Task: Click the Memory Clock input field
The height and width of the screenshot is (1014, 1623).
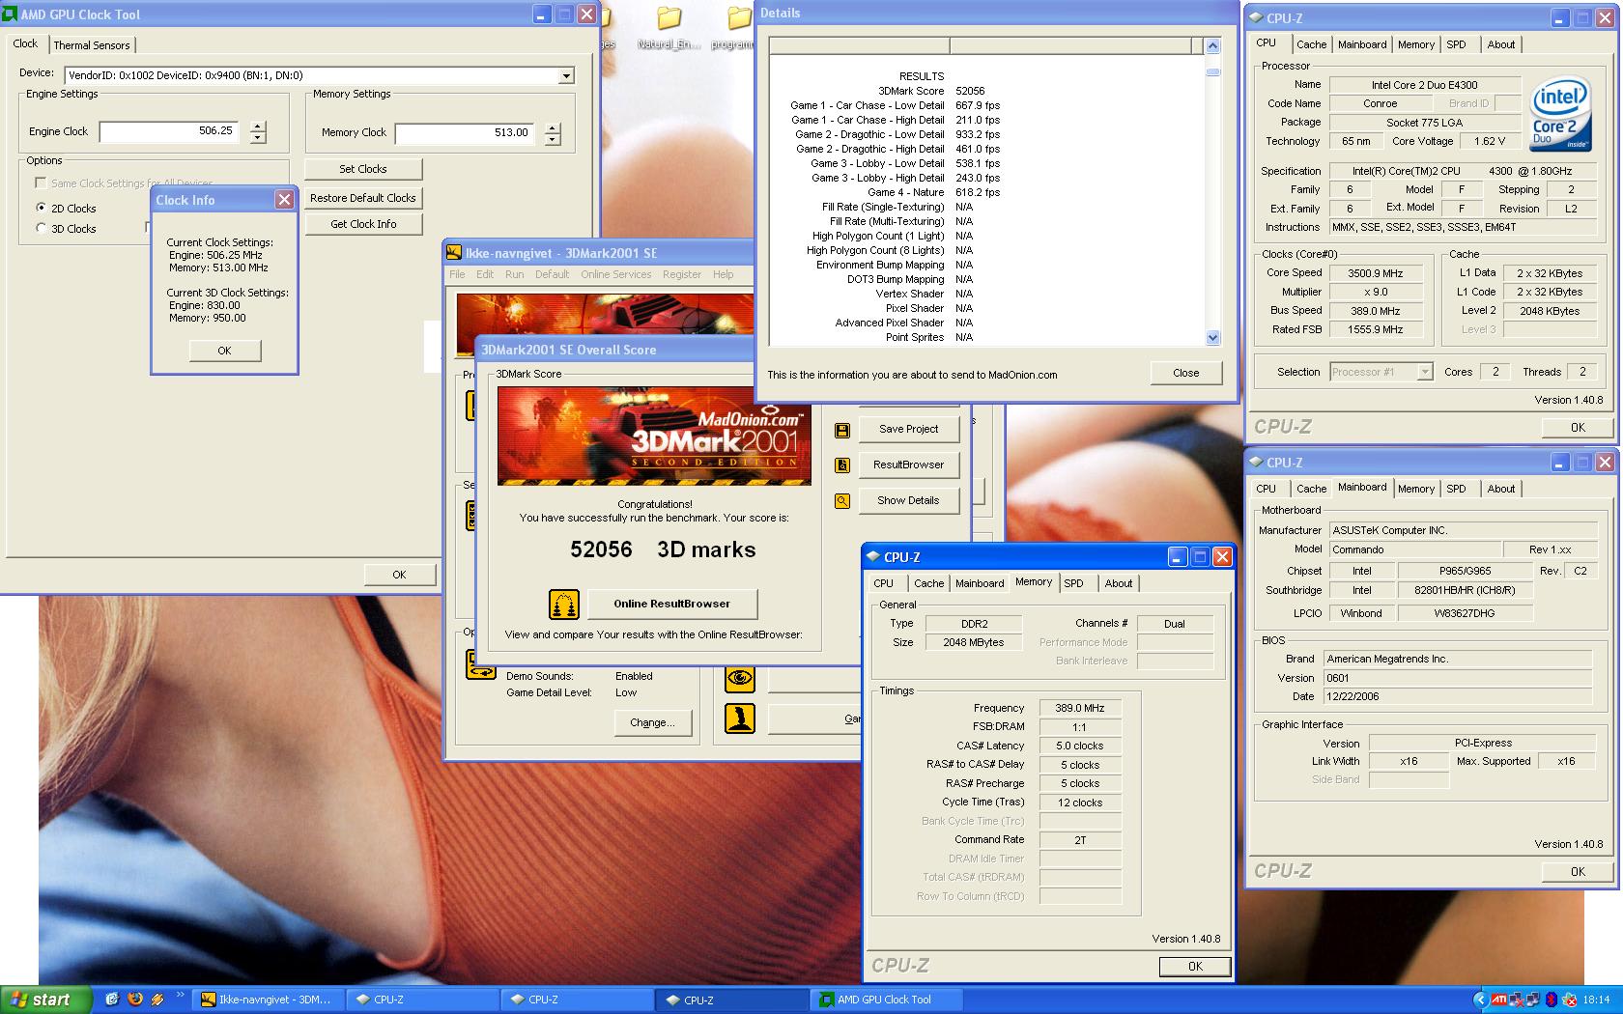Action: [x=466, y=133]
